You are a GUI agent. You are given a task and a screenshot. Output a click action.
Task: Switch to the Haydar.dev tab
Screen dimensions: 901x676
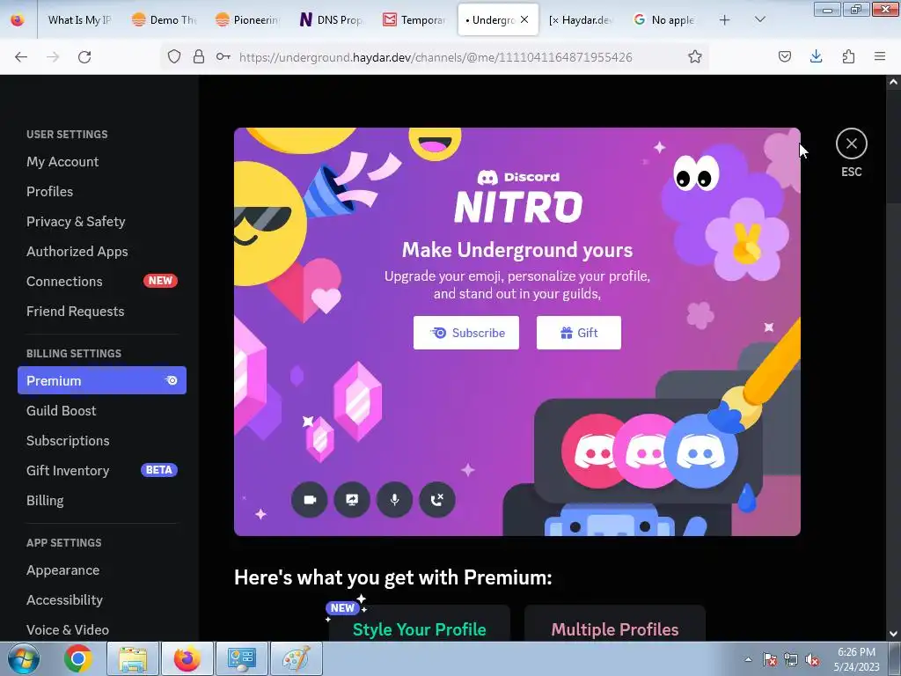581,20
